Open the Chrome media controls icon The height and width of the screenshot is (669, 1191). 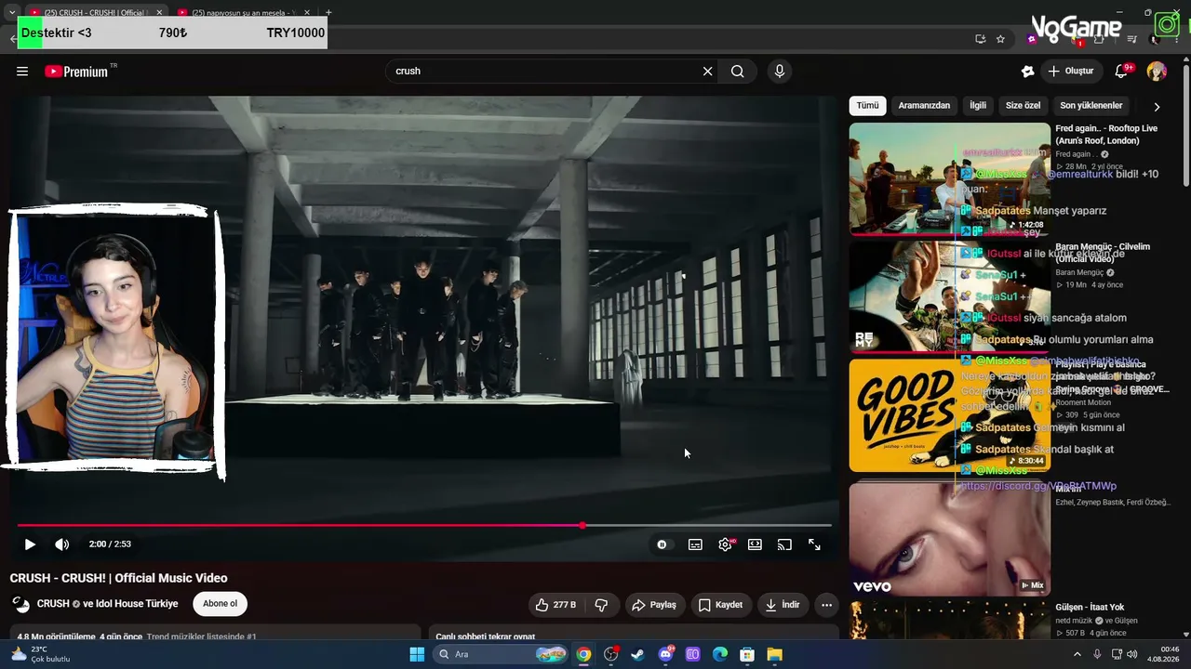(1132, 39)
